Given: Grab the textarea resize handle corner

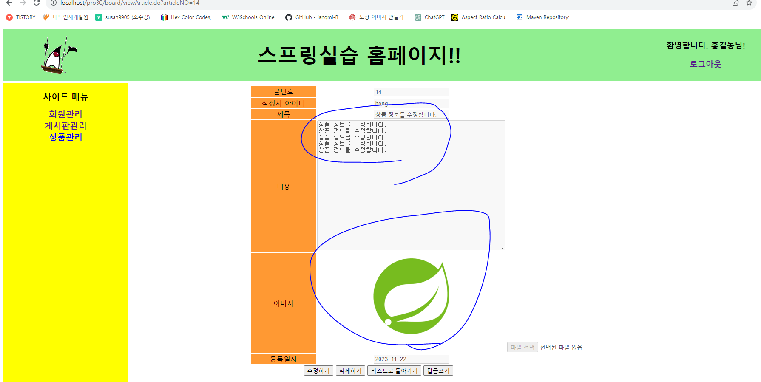Looking at the screenshot, I should point(503,248).
